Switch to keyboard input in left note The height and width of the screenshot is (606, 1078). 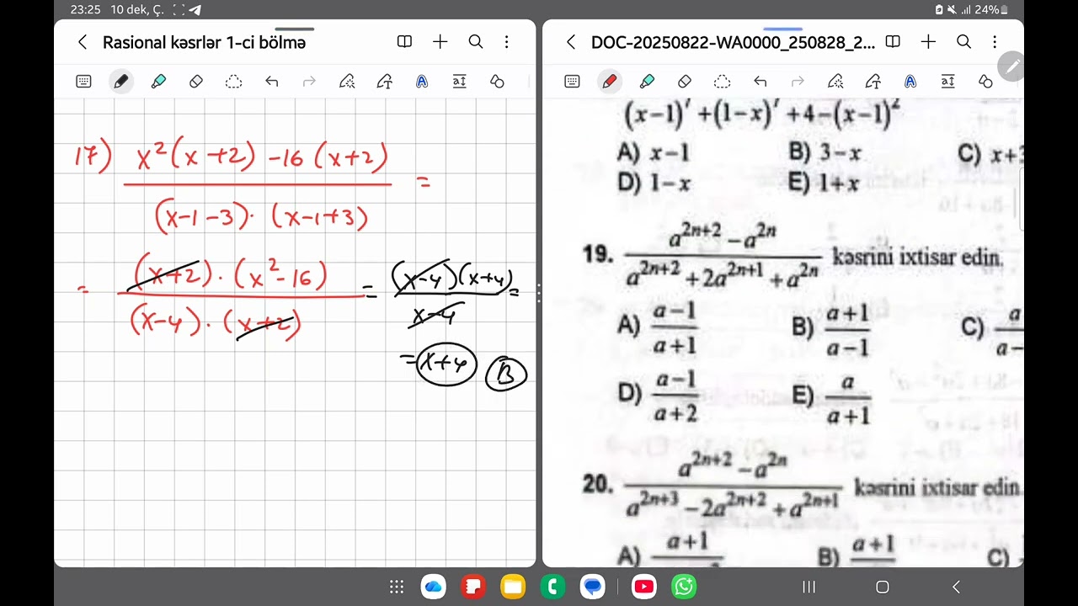[x=83, y=82]
